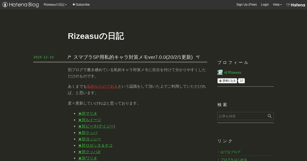
Task: Click the 読者になる button
Action: coord(227,81)
